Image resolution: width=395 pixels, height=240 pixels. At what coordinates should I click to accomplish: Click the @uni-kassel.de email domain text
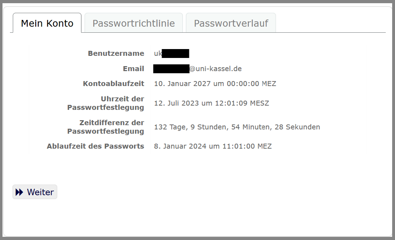coord(216,69)
